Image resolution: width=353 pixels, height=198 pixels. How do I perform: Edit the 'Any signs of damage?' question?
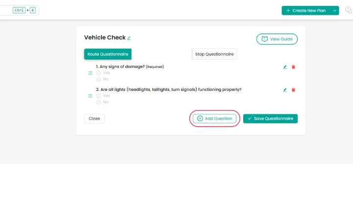coord(285,67)
